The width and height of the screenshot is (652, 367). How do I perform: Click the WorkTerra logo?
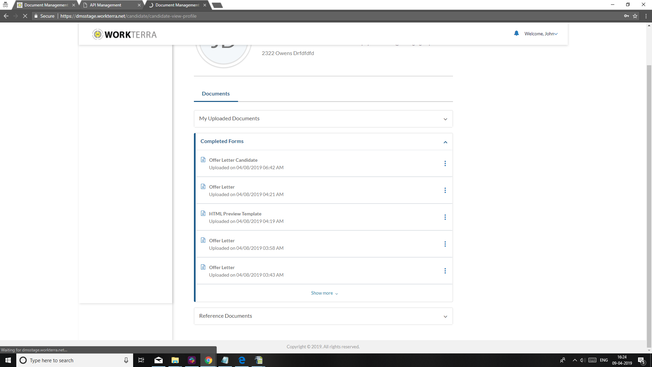point(124,34)
